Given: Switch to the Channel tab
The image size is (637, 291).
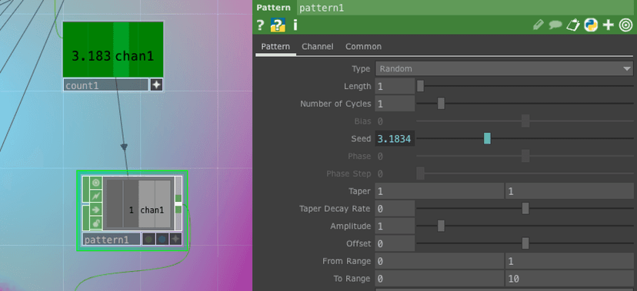Looking at the screenshot, I should [x=318, y=47].
